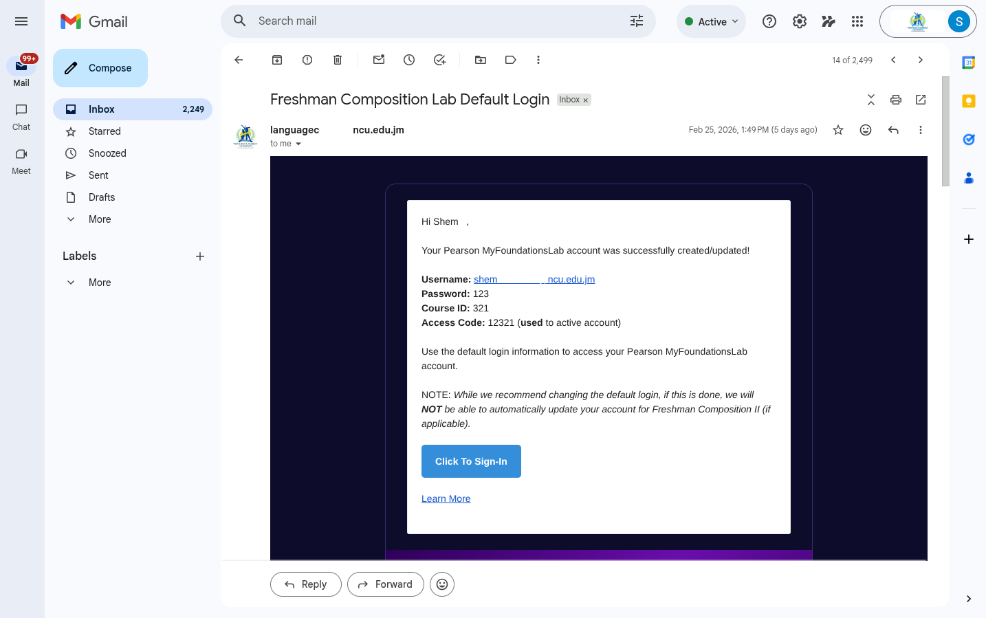This screenshot has width=986, height=618.
Task: Report the email as spam
Action: 307,60
